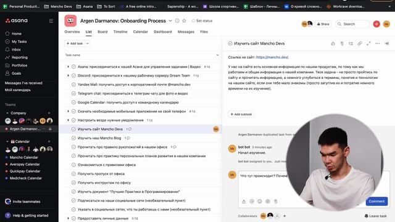Screen dimensions: 395x222
Task: Expand subtasks of Настроить везде нужные уведомления
Action: coord(68,120)
